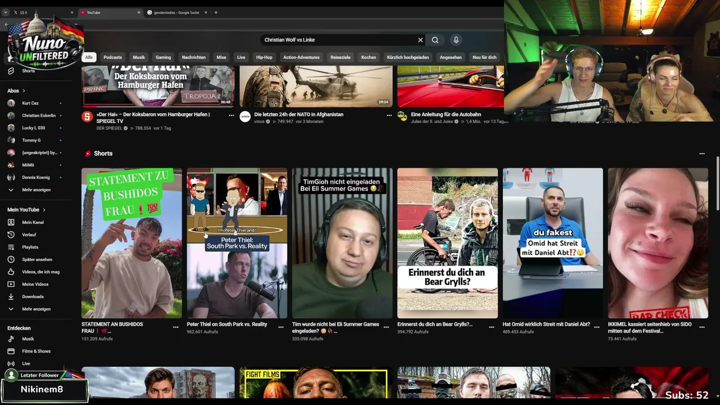Open the Shorts shelf options menu

click(702, 154)
